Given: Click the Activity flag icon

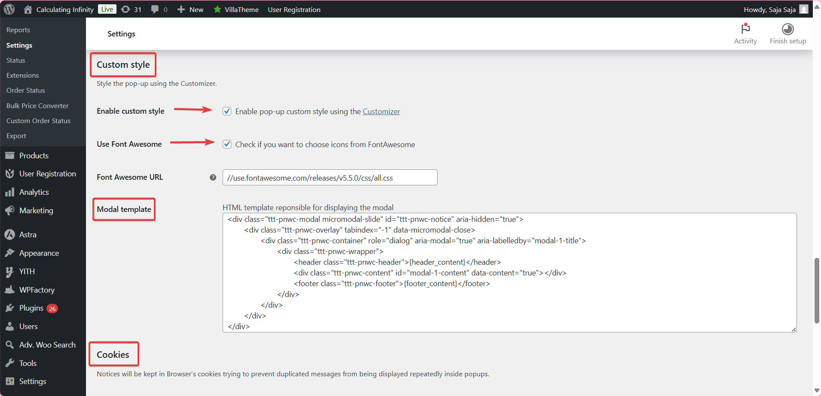Looking at the screenshot, I should click(745, 29).
